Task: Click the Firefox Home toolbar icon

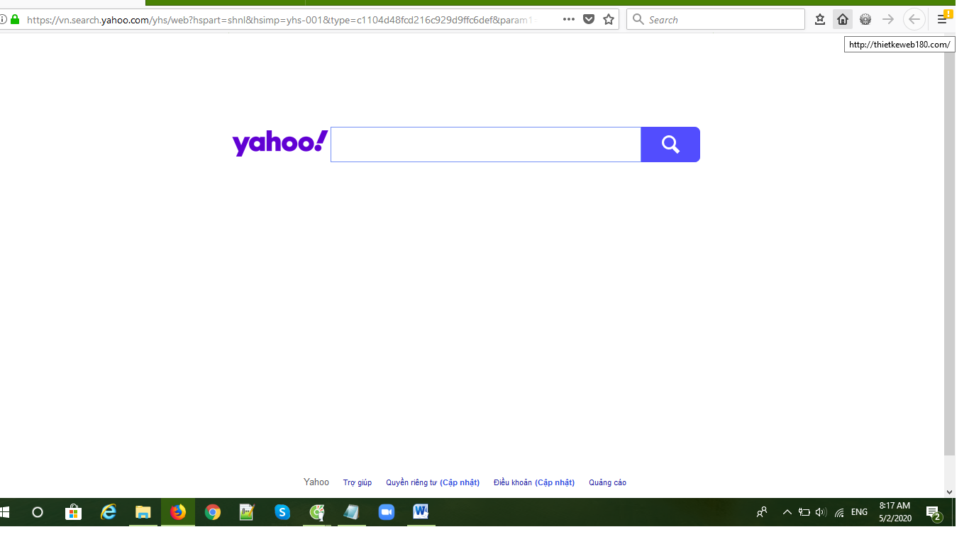Action: pyautogui.click(x=842, y=20)
